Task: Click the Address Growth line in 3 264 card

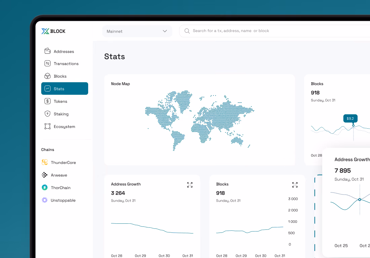Action: point(152,228)
